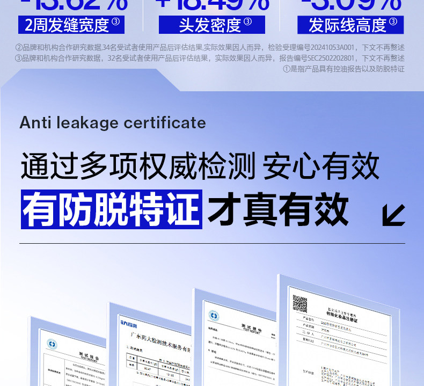
Task: Click the 安心有效 text
Action: click(x=321, y=165)
